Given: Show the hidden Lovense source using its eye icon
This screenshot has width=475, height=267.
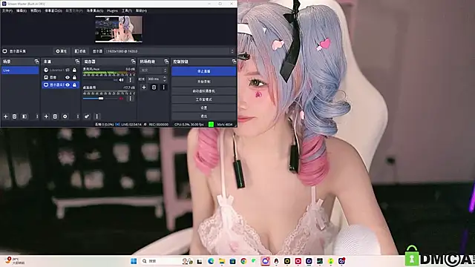Looking at the screenshot, I should coord(68,70).
